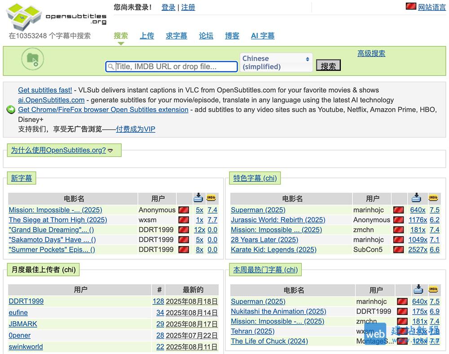Screen dimensions: 449x354
Task: Open the 特色字幕 (chi) heading link
Action: [255, 178]
